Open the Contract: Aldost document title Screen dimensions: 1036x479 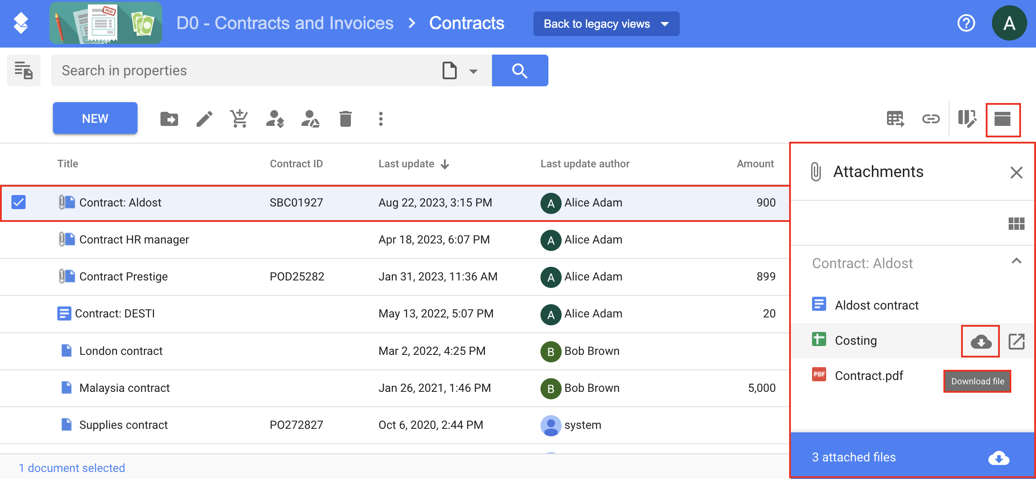[x=120, y=203]
